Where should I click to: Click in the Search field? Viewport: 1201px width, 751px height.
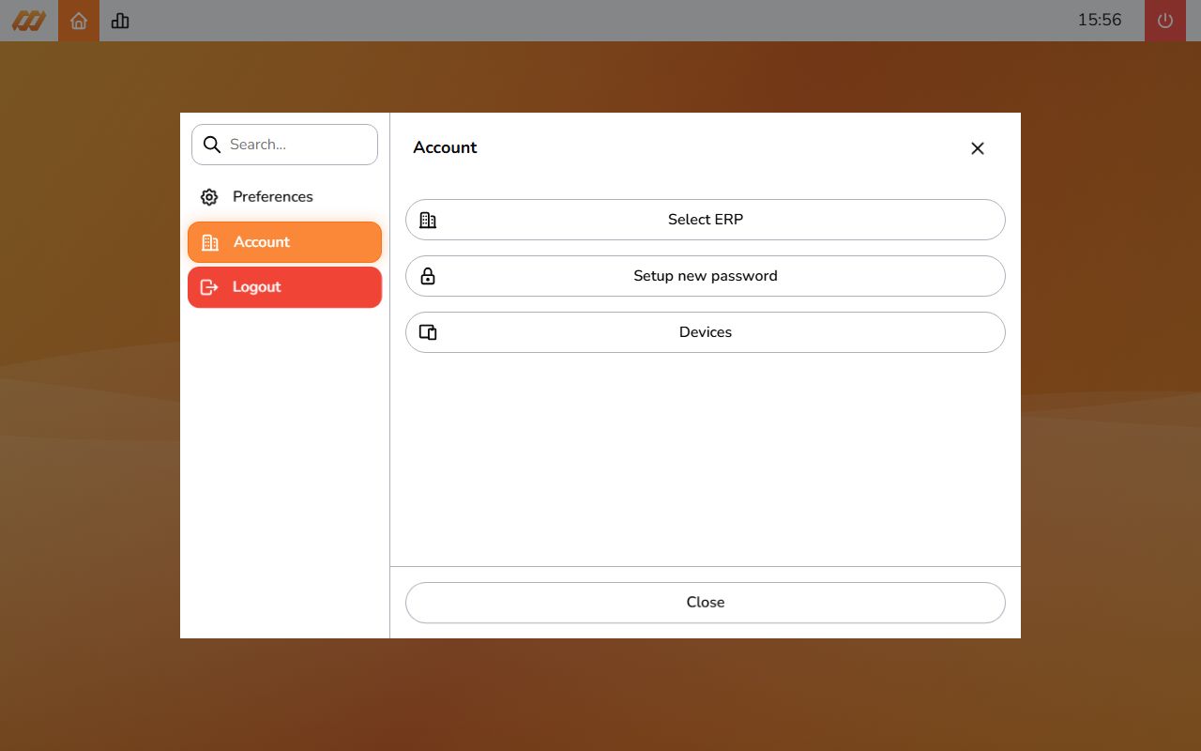(x=284, y=145)
